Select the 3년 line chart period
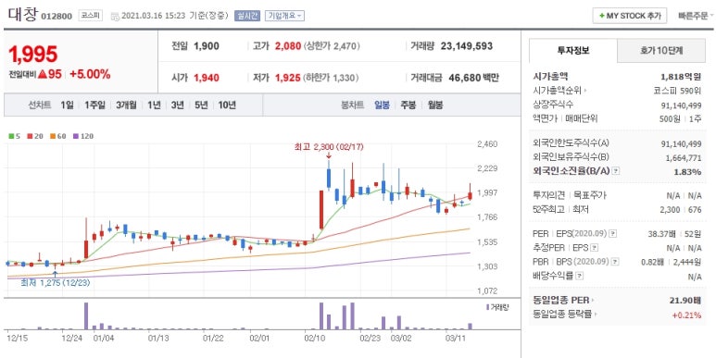 (x=177, y=105)
